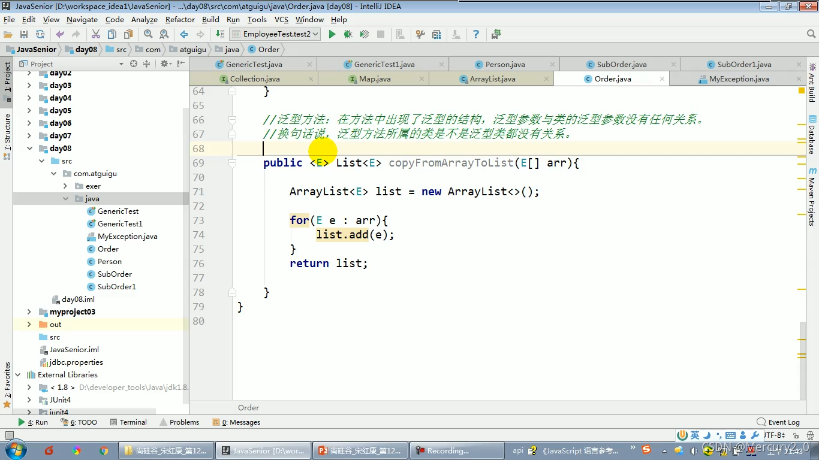
Task: Toggle the Event Log tool window
Action: [x=778, y=422]
